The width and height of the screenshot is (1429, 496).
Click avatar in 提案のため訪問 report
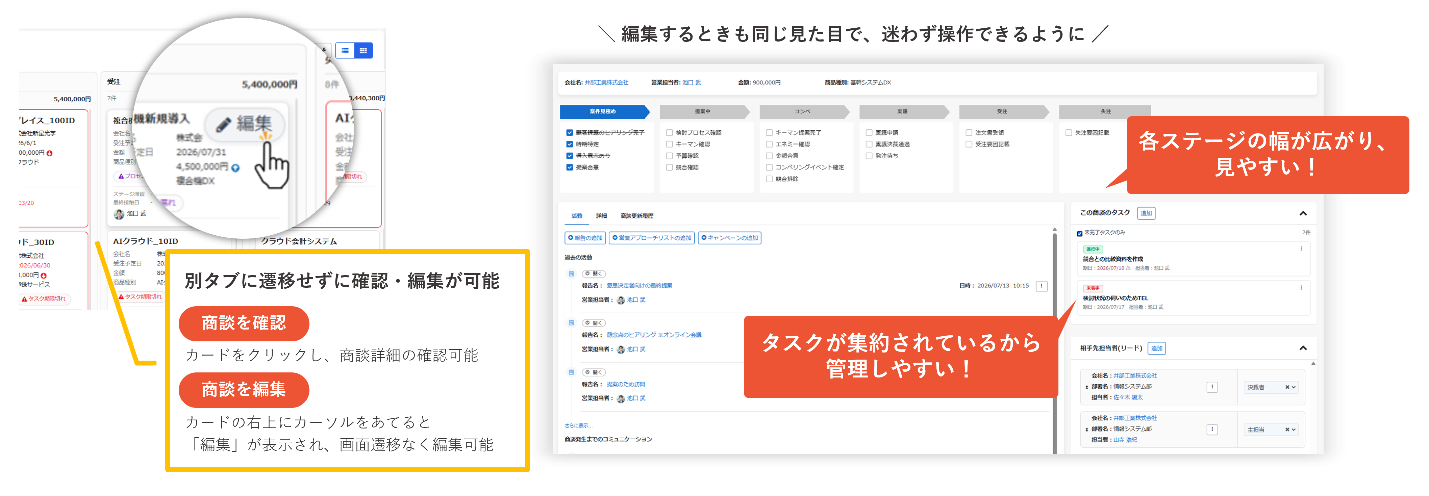tap(621, 398)
